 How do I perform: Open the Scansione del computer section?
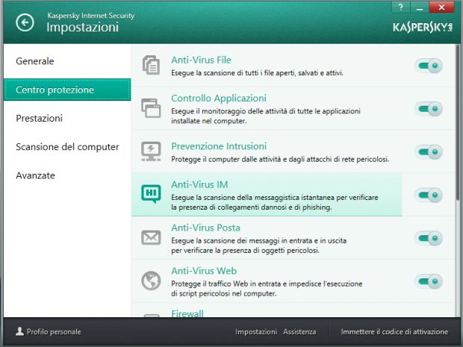[x=67, y=147]
